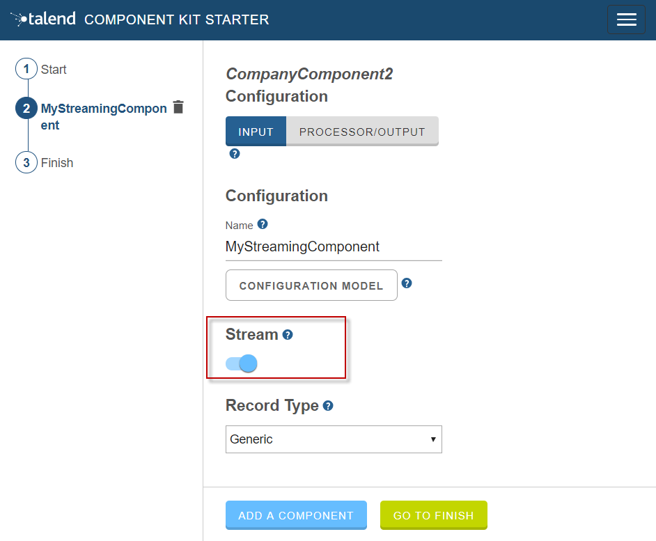Click the Talend logo in header
This screenshot has height=541, width=656.
(x=43, y=19)
